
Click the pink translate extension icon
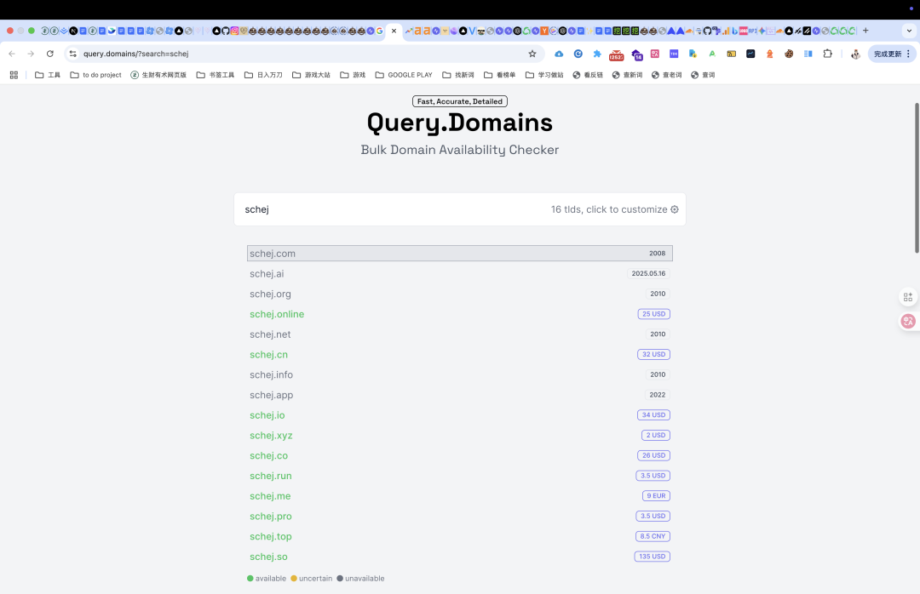pyautogui.click(x=655, y=54)
